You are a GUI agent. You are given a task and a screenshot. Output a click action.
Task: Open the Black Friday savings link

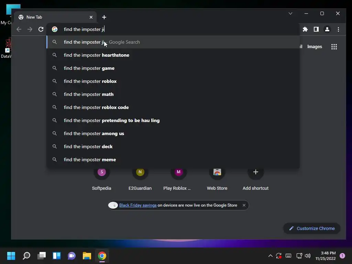[x=138, y=205]
